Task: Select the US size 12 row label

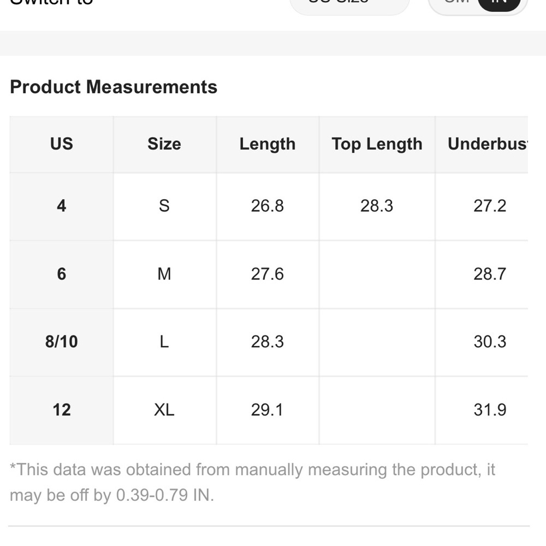Action: 62,410
